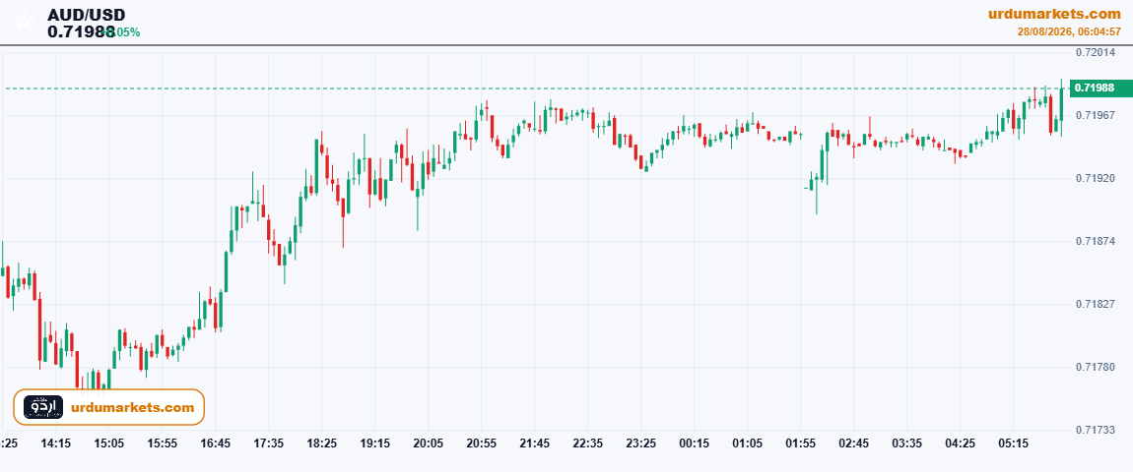Click the 0.71780 price axis label
1133x472 pixels.
(1095, 368)
